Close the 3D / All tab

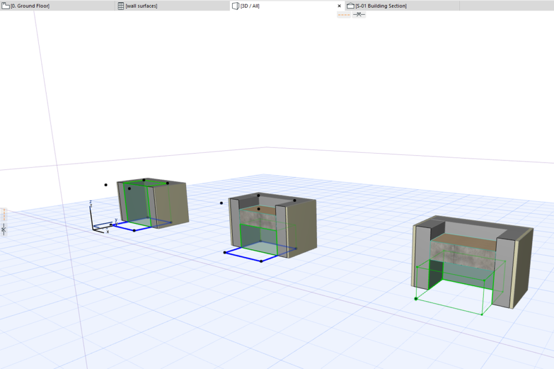[x=339, y=6]
